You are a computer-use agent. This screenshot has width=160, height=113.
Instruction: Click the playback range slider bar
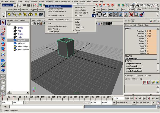pos(57,103)
